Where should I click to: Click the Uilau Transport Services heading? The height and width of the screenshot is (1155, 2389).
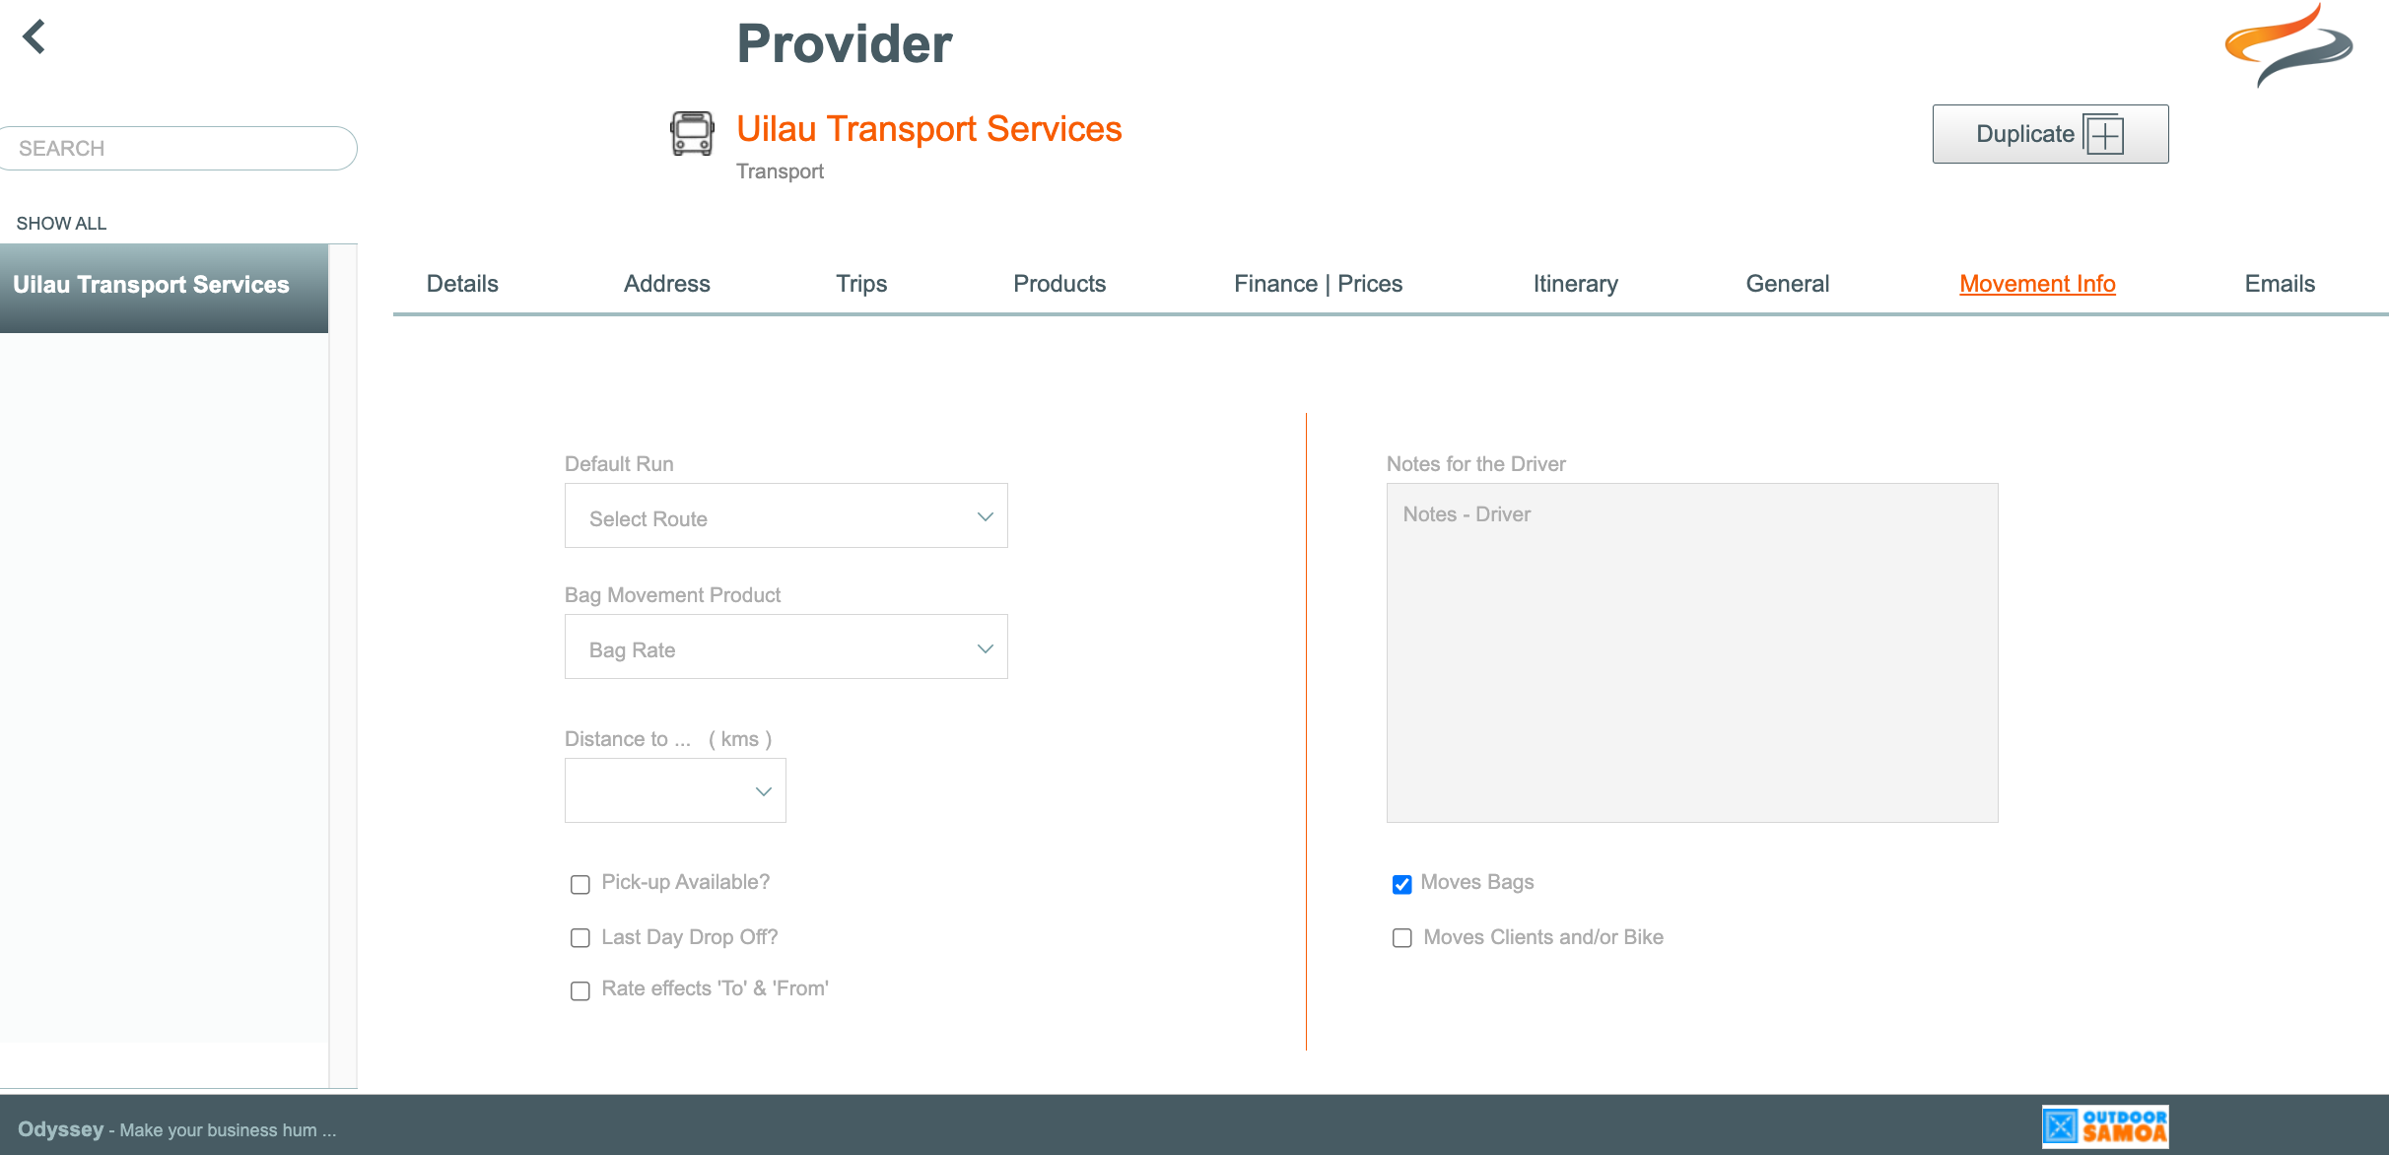(x=929, y=129)
